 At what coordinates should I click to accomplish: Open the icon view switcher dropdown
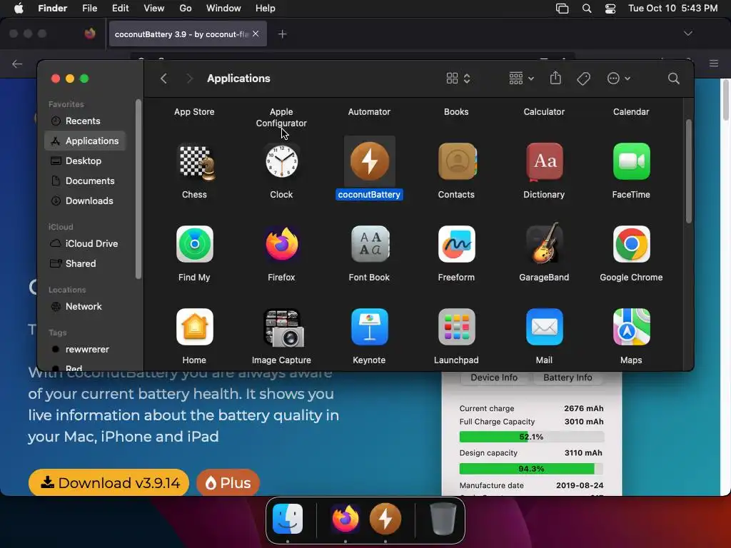click(x=458, y=78)
